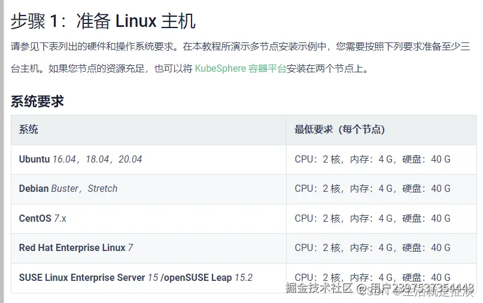This screenshot has width=483, height=303.
Task: Click the CentOS 7.x table cell
Action: (42, 218)
